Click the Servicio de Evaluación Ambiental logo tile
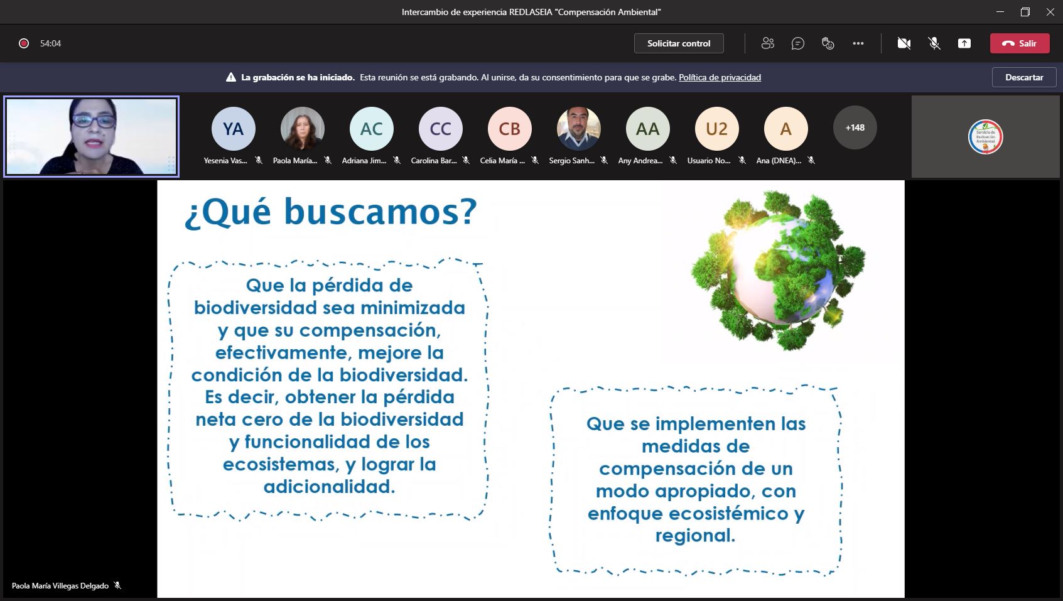The height and width of the screenshot is (601, 1063). coord(985,137)
